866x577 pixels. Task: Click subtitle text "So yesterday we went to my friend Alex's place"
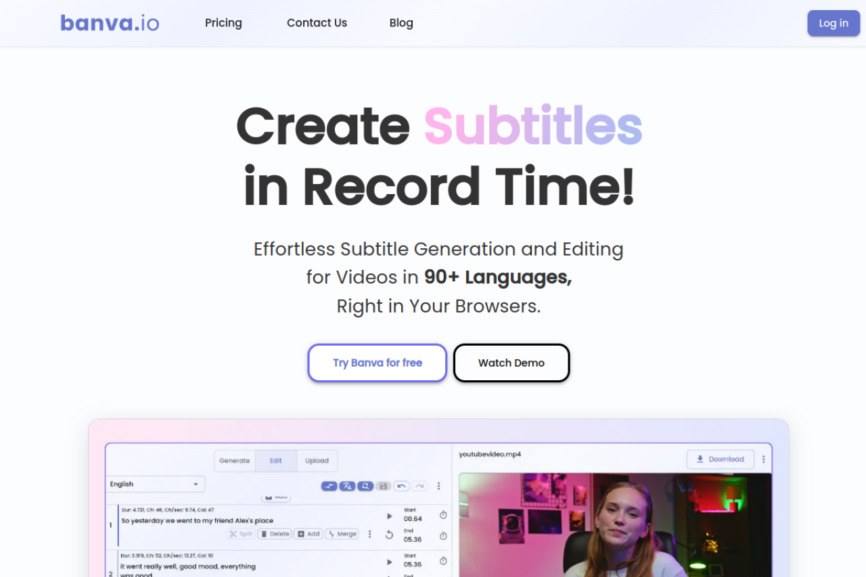pos(197,521)
